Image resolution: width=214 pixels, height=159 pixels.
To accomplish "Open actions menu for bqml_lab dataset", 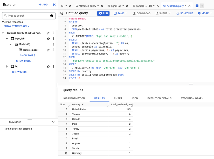I will pos(53,39).
